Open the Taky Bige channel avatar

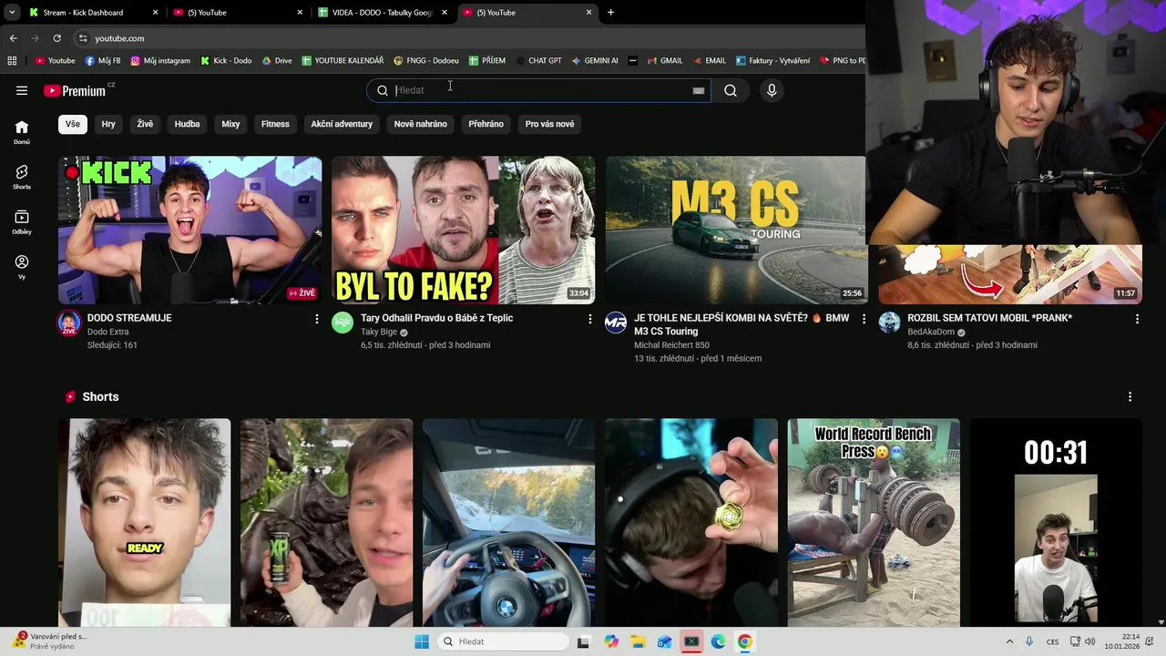343,323
